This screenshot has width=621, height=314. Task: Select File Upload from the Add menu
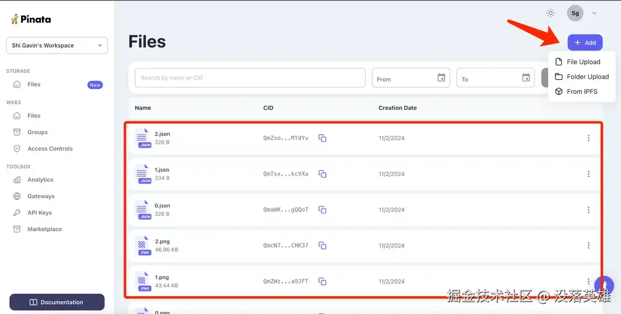pos(583,62)
